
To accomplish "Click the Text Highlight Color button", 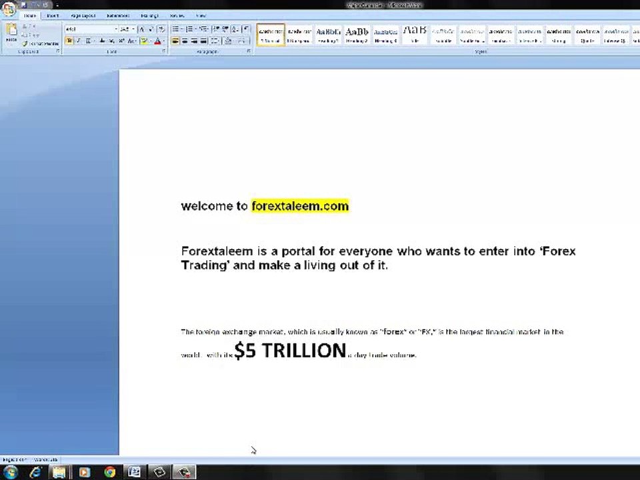I will pos(143,41).
